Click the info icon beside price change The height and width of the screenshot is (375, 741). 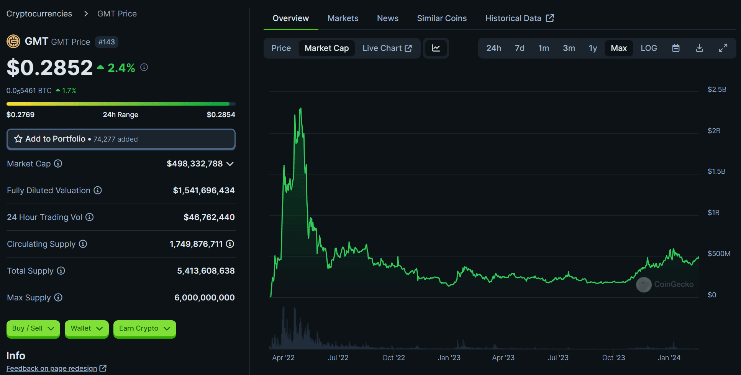(x=144, y=67)
